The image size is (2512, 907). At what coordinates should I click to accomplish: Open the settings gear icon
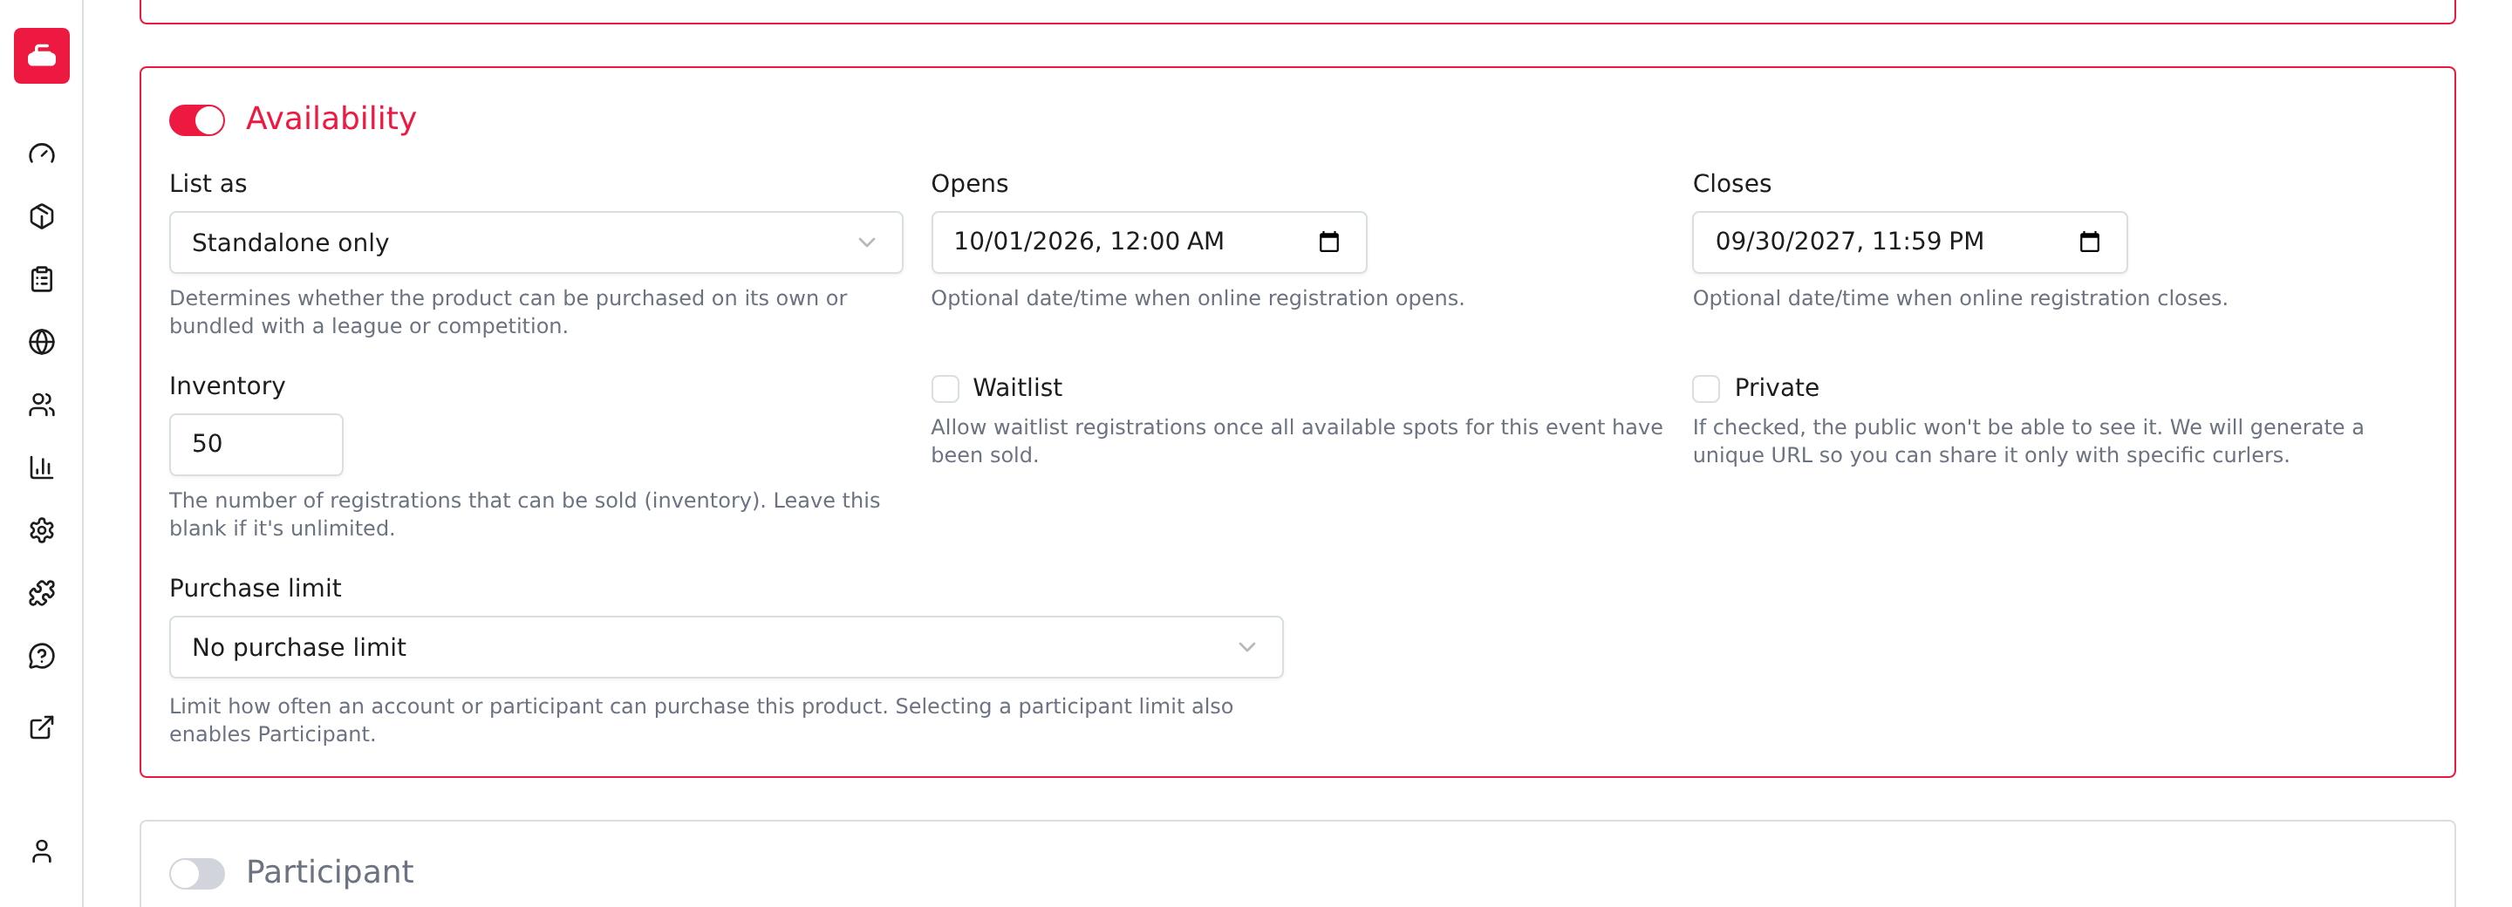pos(42,530)
